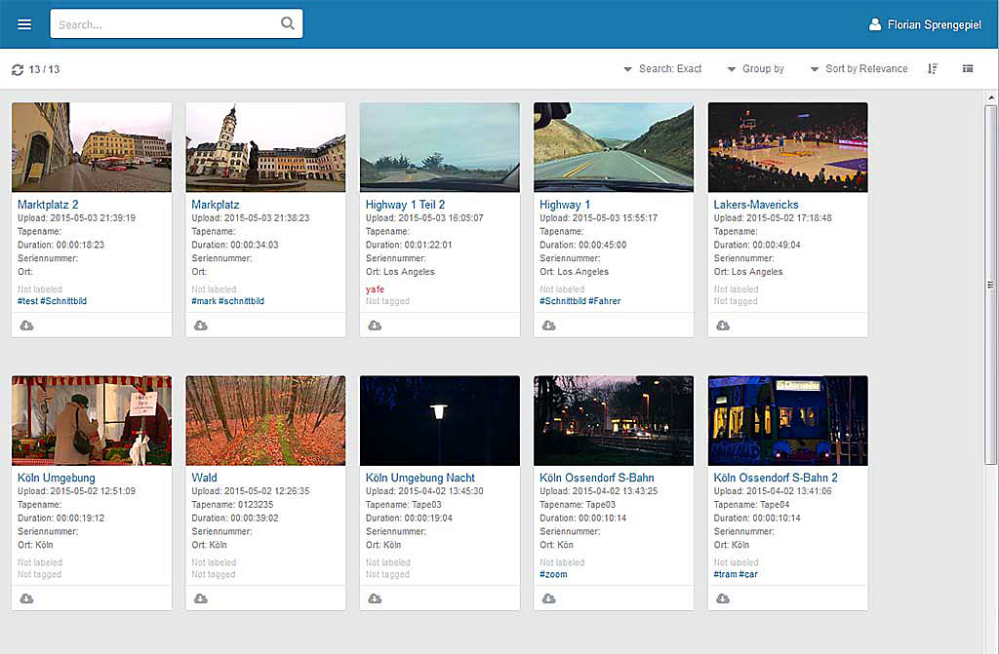Click the #Fahrer tag on Highway 1
This screenshot has width=999, height=654.
(604, 301)
